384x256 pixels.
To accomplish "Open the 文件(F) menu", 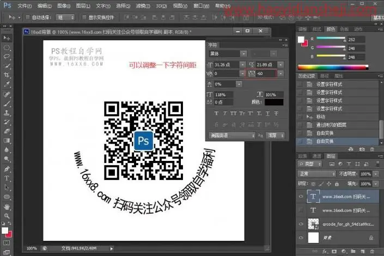I will [25, 5].
